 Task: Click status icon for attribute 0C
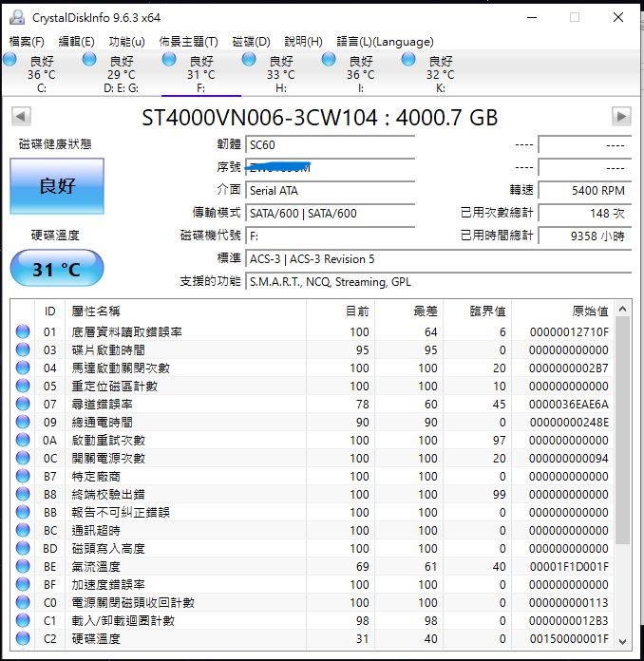coord(23,458)
